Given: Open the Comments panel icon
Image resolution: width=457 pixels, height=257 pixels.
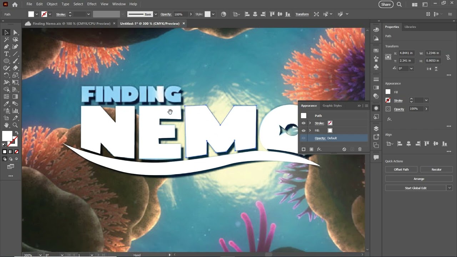Looking at the screenshot, I should (376, 157).
